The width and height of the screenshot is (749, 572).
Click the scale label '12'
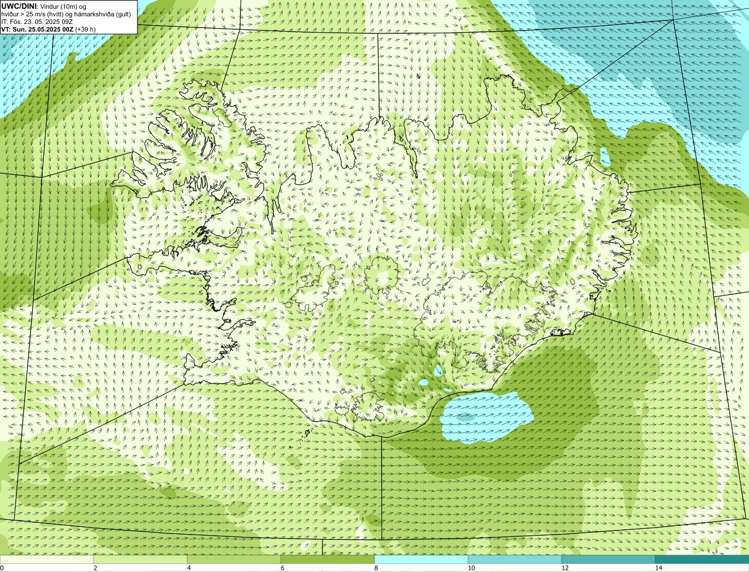tap(565, 568)
